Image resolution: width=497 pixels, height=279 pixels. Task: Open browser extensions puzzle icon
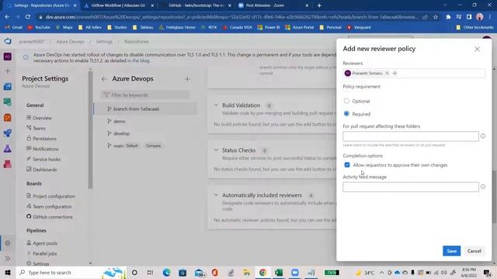448,17
